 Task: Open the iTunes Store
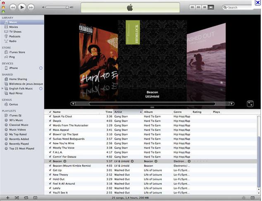coord(17,52)
